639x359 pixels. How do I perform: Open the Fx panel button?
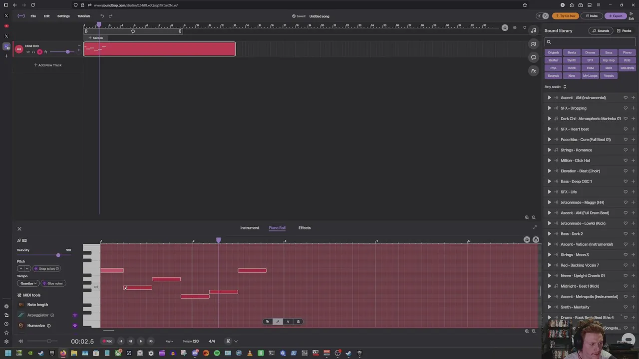coord(534,71)
